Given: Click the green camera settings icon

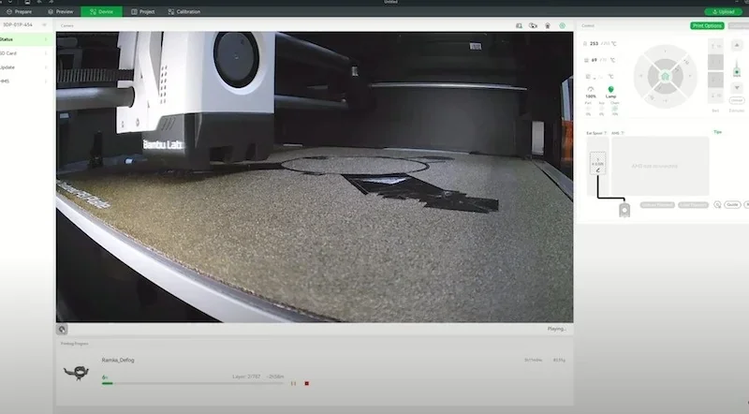Looking at the screenshot, I should click(x=563, y=25).
